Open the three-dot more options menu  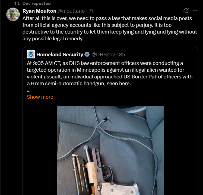tap(195, 11)
